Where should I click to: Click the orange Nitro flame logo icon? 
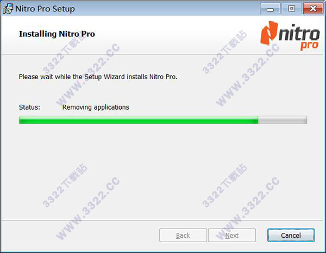(x=269, y=33)
